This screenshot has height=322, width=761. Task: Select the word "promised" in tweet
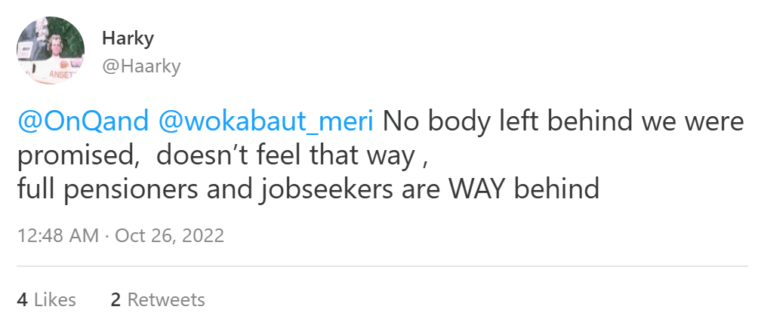point(71,155)
